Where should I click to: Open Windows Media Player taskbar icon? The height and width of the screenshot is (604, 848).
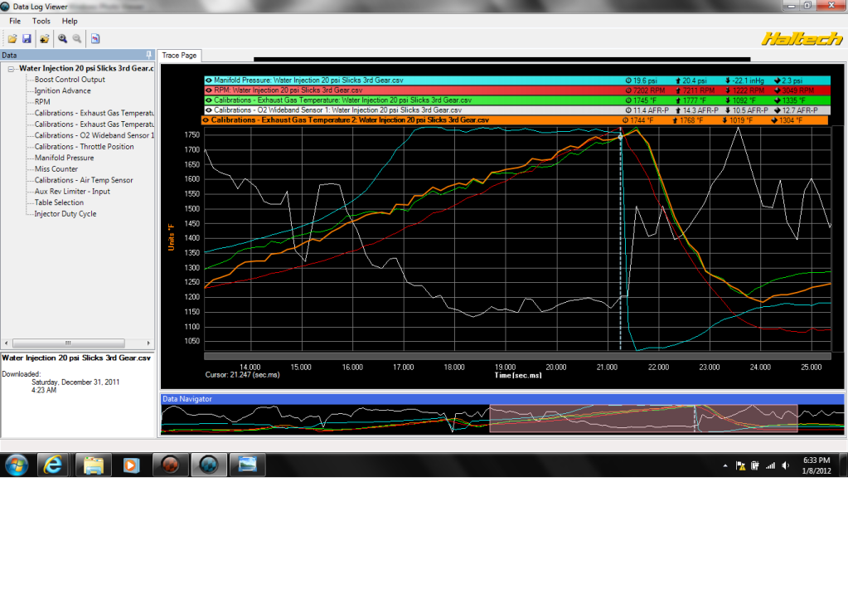click(131, 465)
